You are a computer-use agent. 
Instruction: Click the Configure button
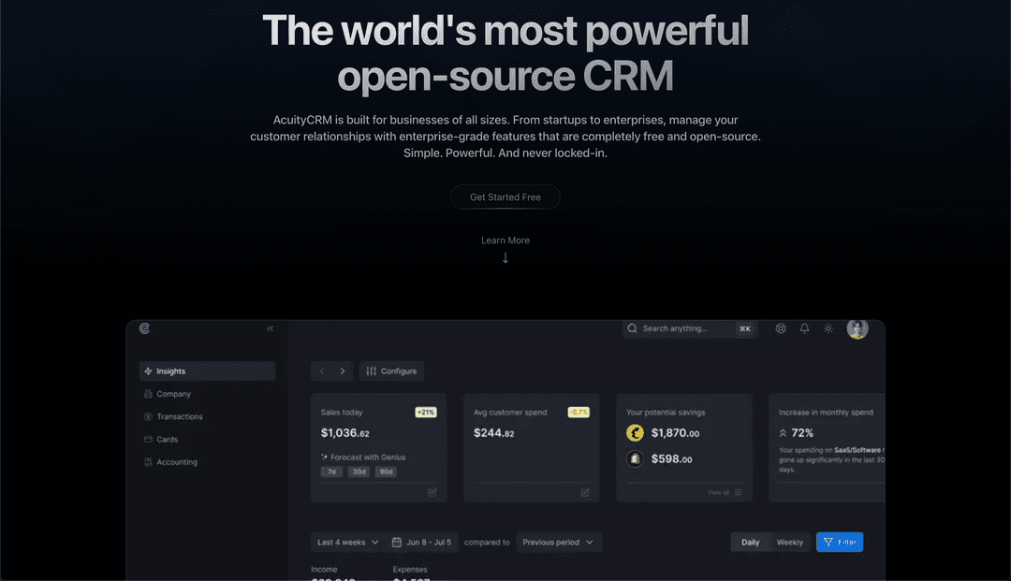pyautogui.click(x=391, y=371)
